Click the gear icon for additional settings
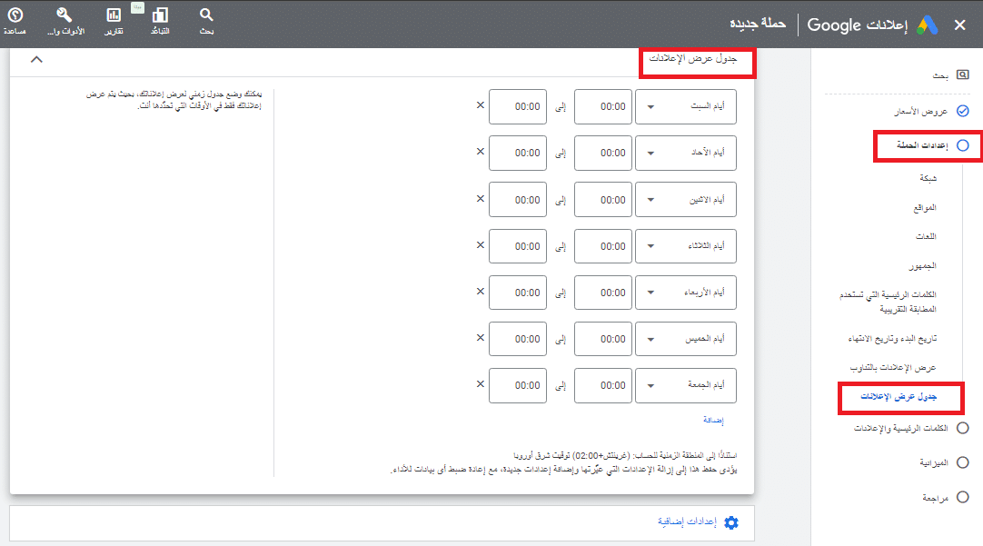 click(x=731, y=522)
